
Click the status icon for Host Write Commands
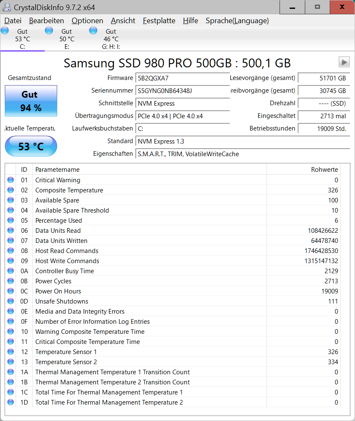(x=11, y=261)
